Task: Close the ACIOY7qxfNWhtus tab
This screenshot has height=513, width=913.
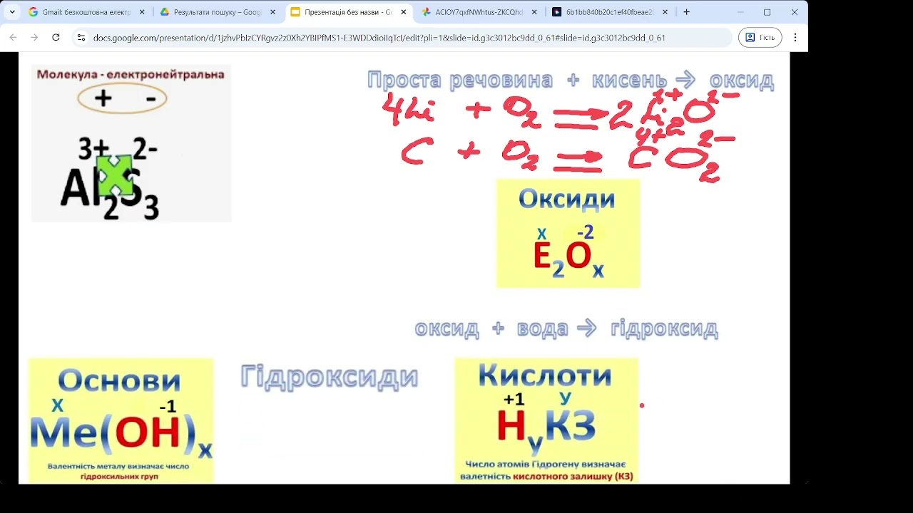Action: [534, 12]
